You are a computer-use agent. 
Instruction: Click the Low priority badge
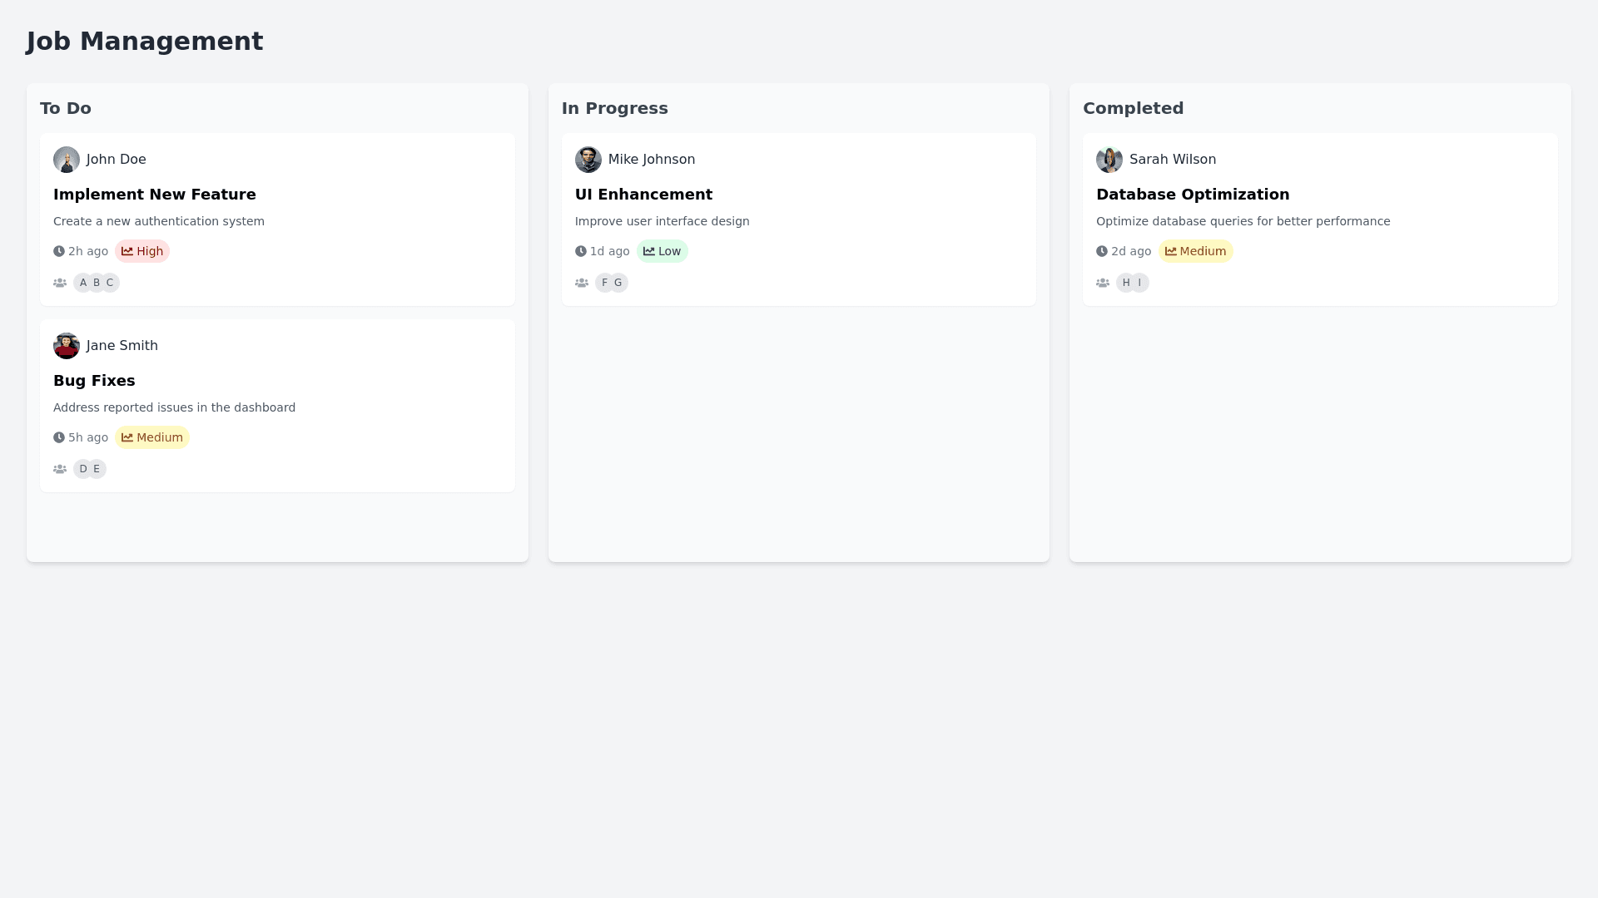coord(663,251)
